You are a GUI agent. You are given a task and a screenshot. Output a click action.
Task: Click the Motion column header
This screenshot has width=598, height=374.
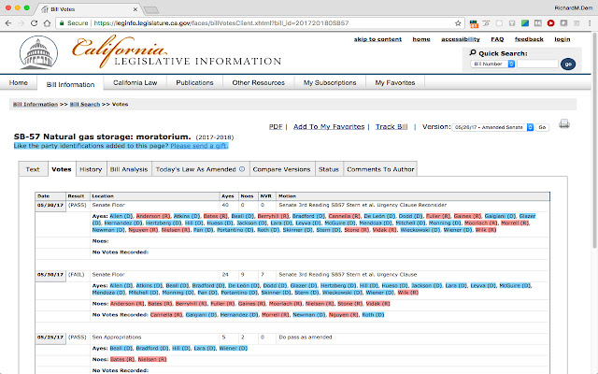point(413,196)
